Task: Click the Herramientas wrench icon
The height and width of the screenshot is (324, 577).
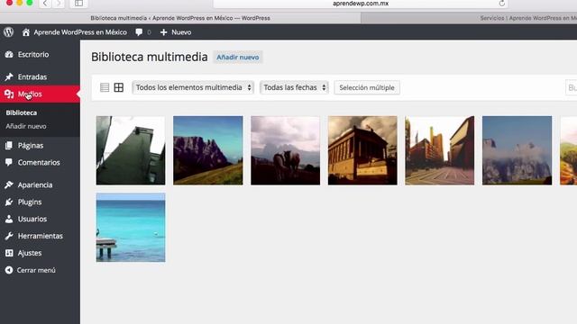Action: 9,236
